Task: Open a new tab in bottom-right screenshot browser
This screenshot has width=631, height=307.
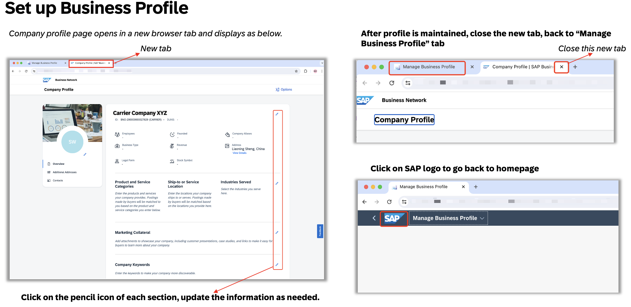Action: click(x=476, y=187)
